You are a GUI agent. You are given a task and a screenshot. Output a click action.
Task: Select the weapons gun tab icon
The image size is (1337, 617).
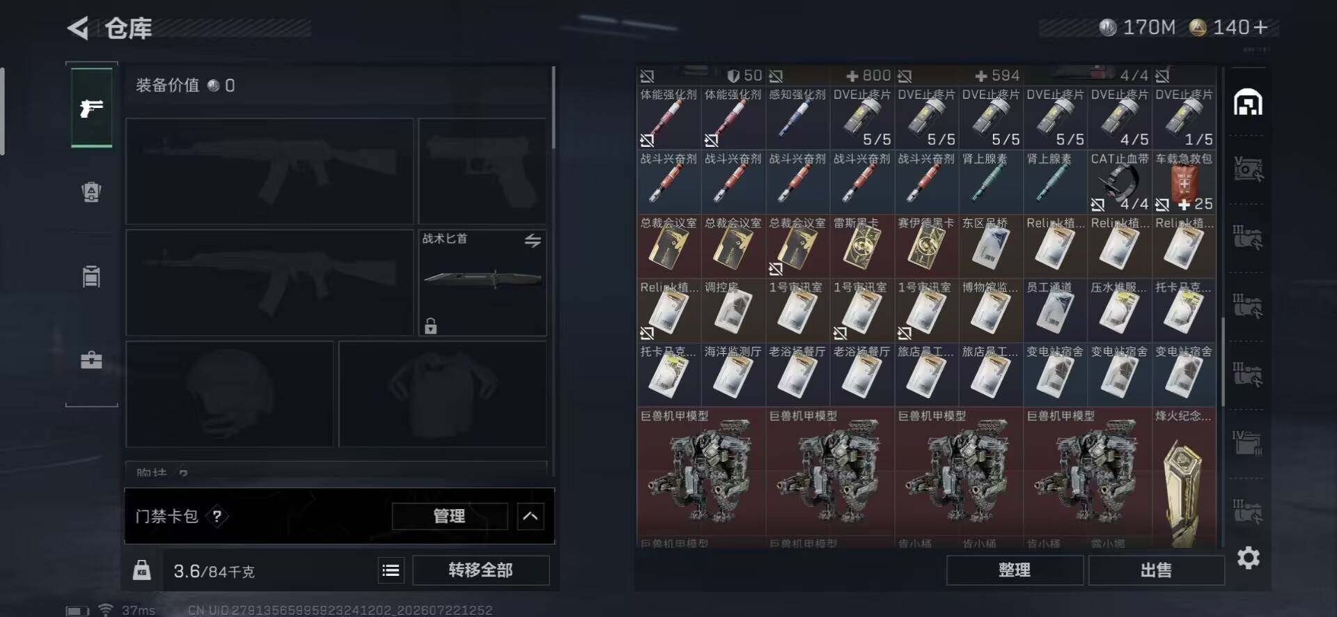(91, 107)
